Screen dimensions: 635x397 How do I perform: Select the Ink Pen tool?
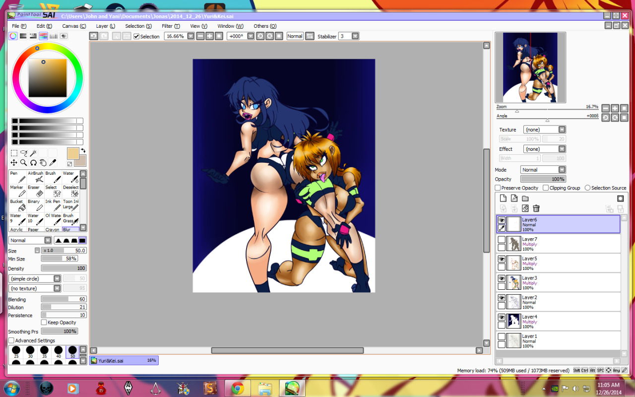tap(53, 205)
